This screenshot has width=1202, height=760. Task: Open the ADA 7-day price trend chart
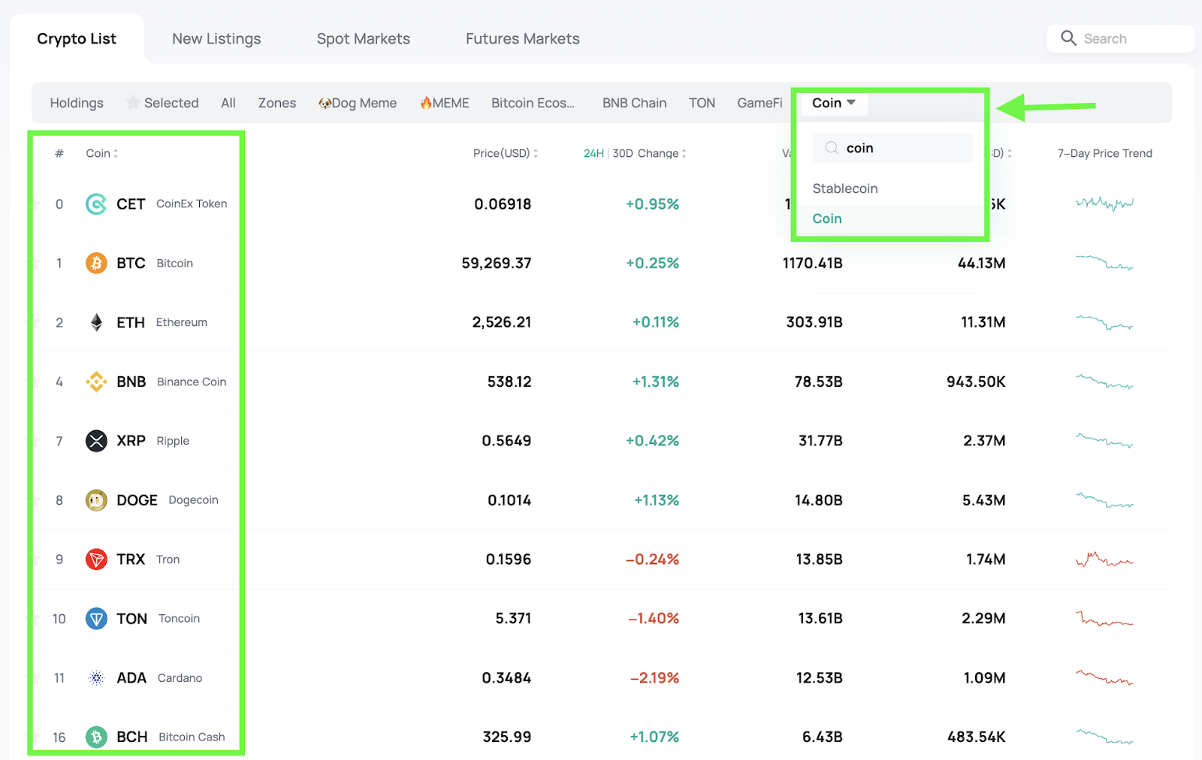[1104, 677]
